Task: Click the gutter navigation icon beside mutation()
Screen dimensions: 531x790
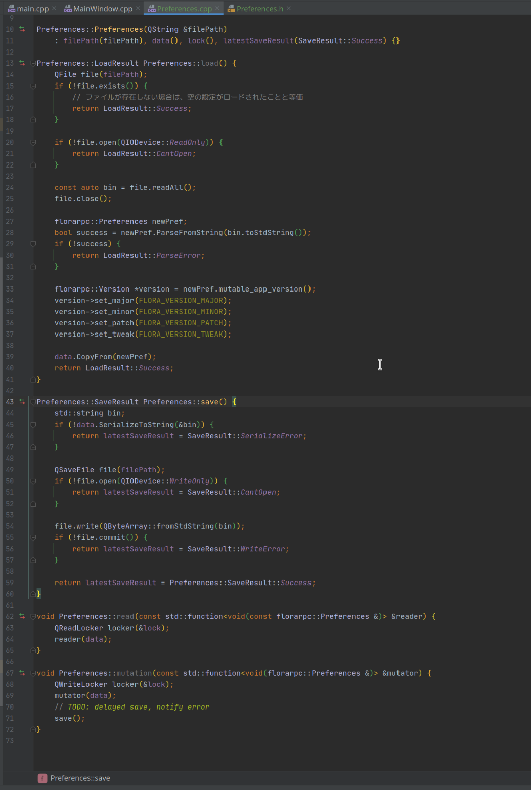Action: point(22,673)
